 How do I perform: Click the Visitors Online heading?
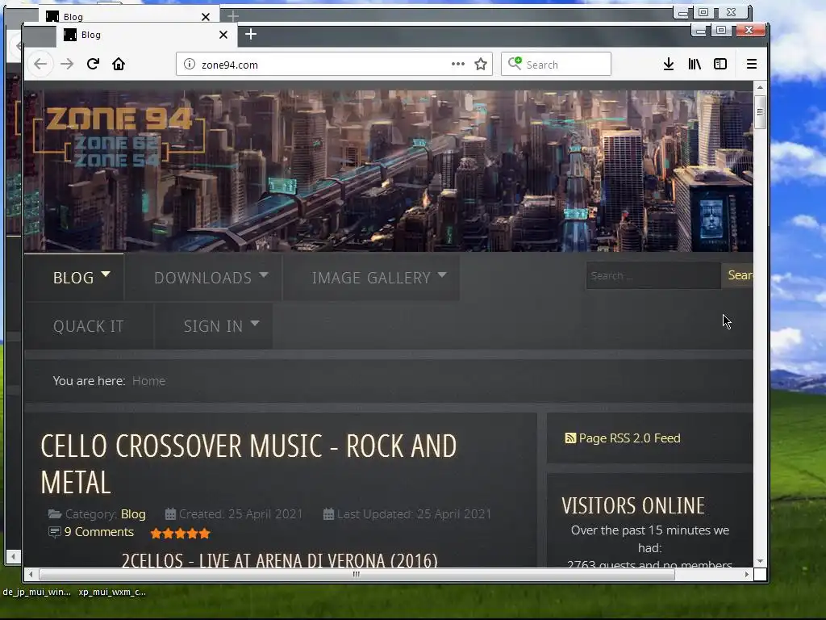(633, 505)
